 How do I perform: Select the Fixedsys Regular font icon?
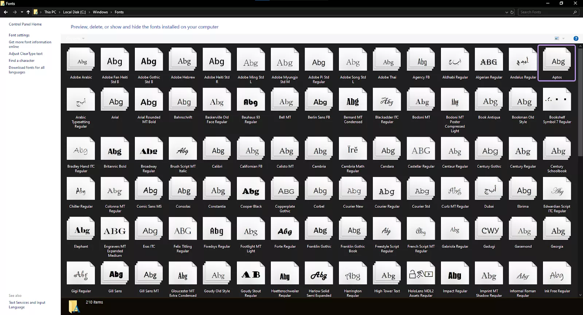(217, 228)
